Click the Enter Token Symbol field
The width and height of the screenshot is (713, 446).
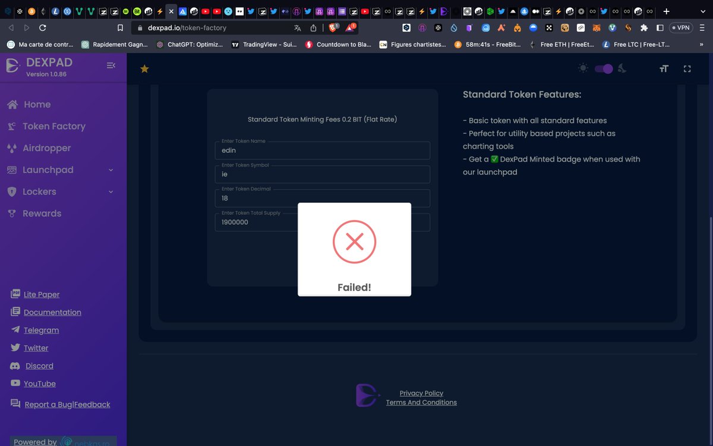point(322,174)
